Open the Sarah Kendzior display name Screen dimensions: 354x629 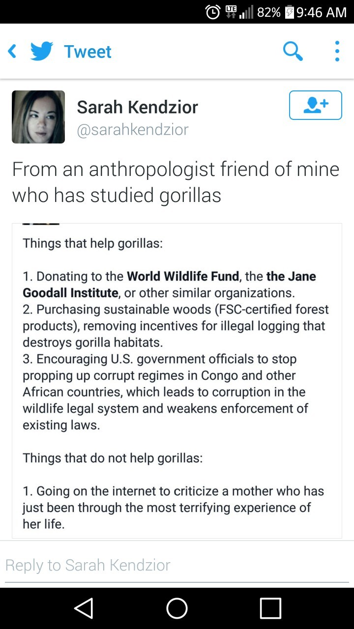(x=138, y=107)
